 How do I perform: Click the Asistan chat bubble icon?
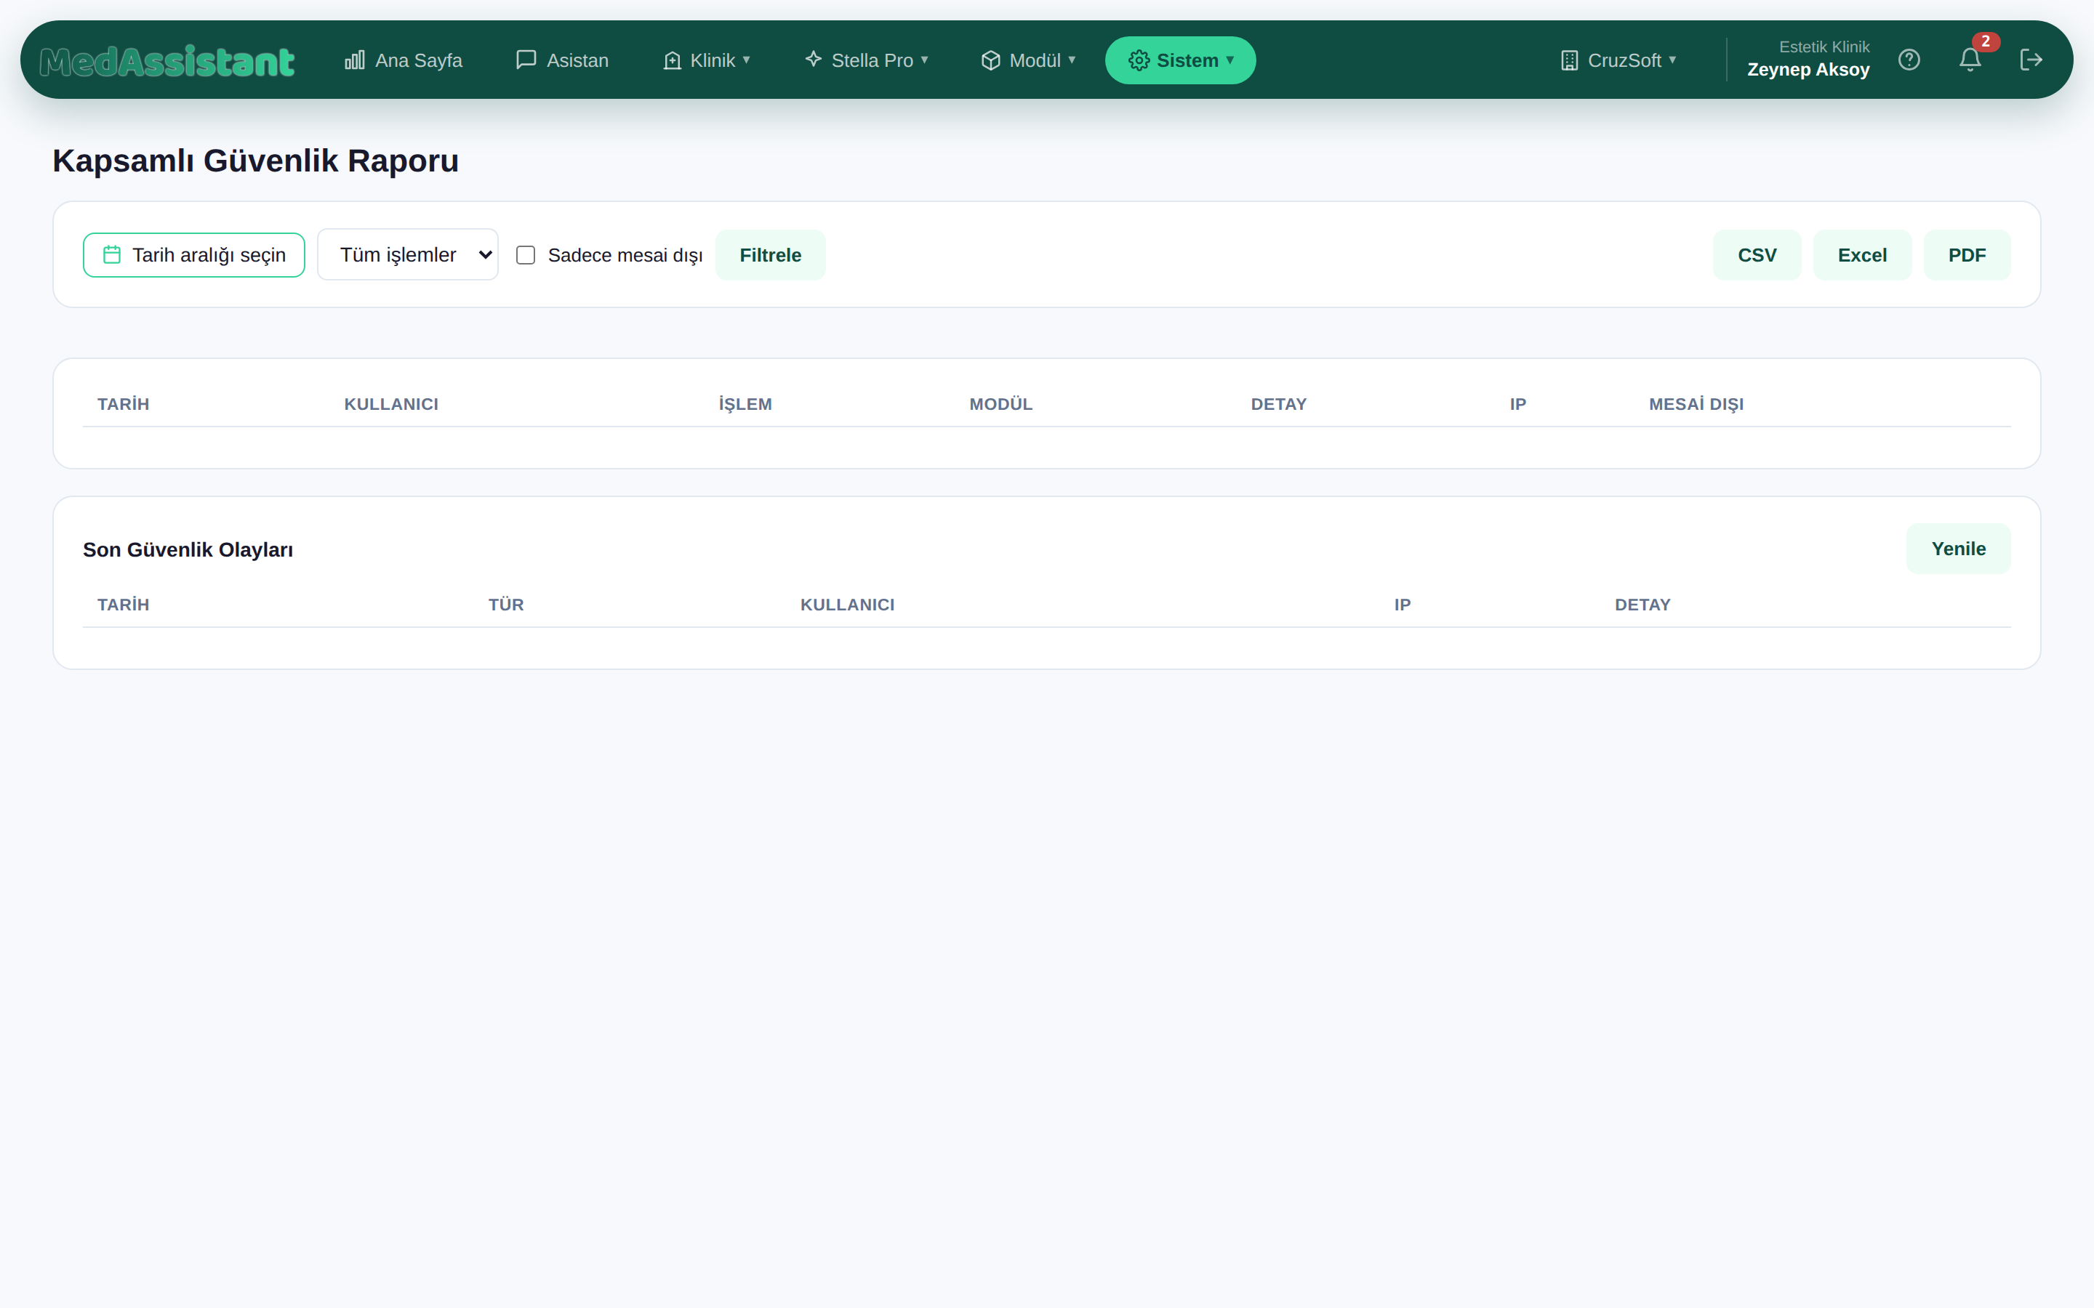pyautogui.click(x=526, y=60)
